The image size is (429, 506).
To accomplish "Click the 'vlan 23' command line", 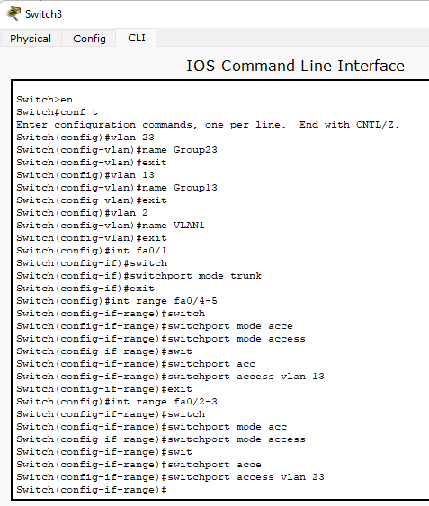I will tap(85, 138).
